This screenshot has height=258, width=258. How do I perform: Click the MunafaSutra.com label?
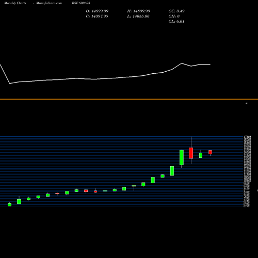[49, 3]
